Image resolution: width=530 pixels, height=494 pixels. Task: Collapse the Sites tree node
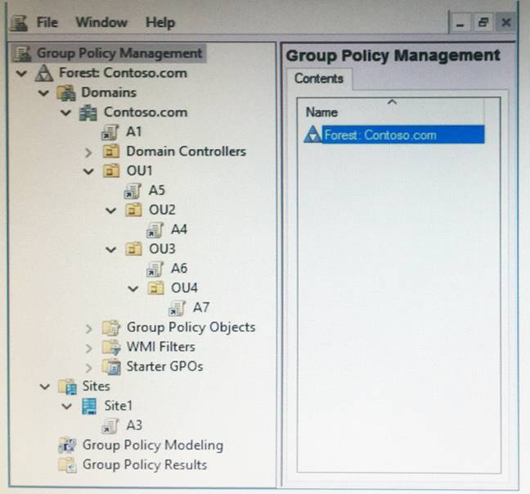(44, 387)
